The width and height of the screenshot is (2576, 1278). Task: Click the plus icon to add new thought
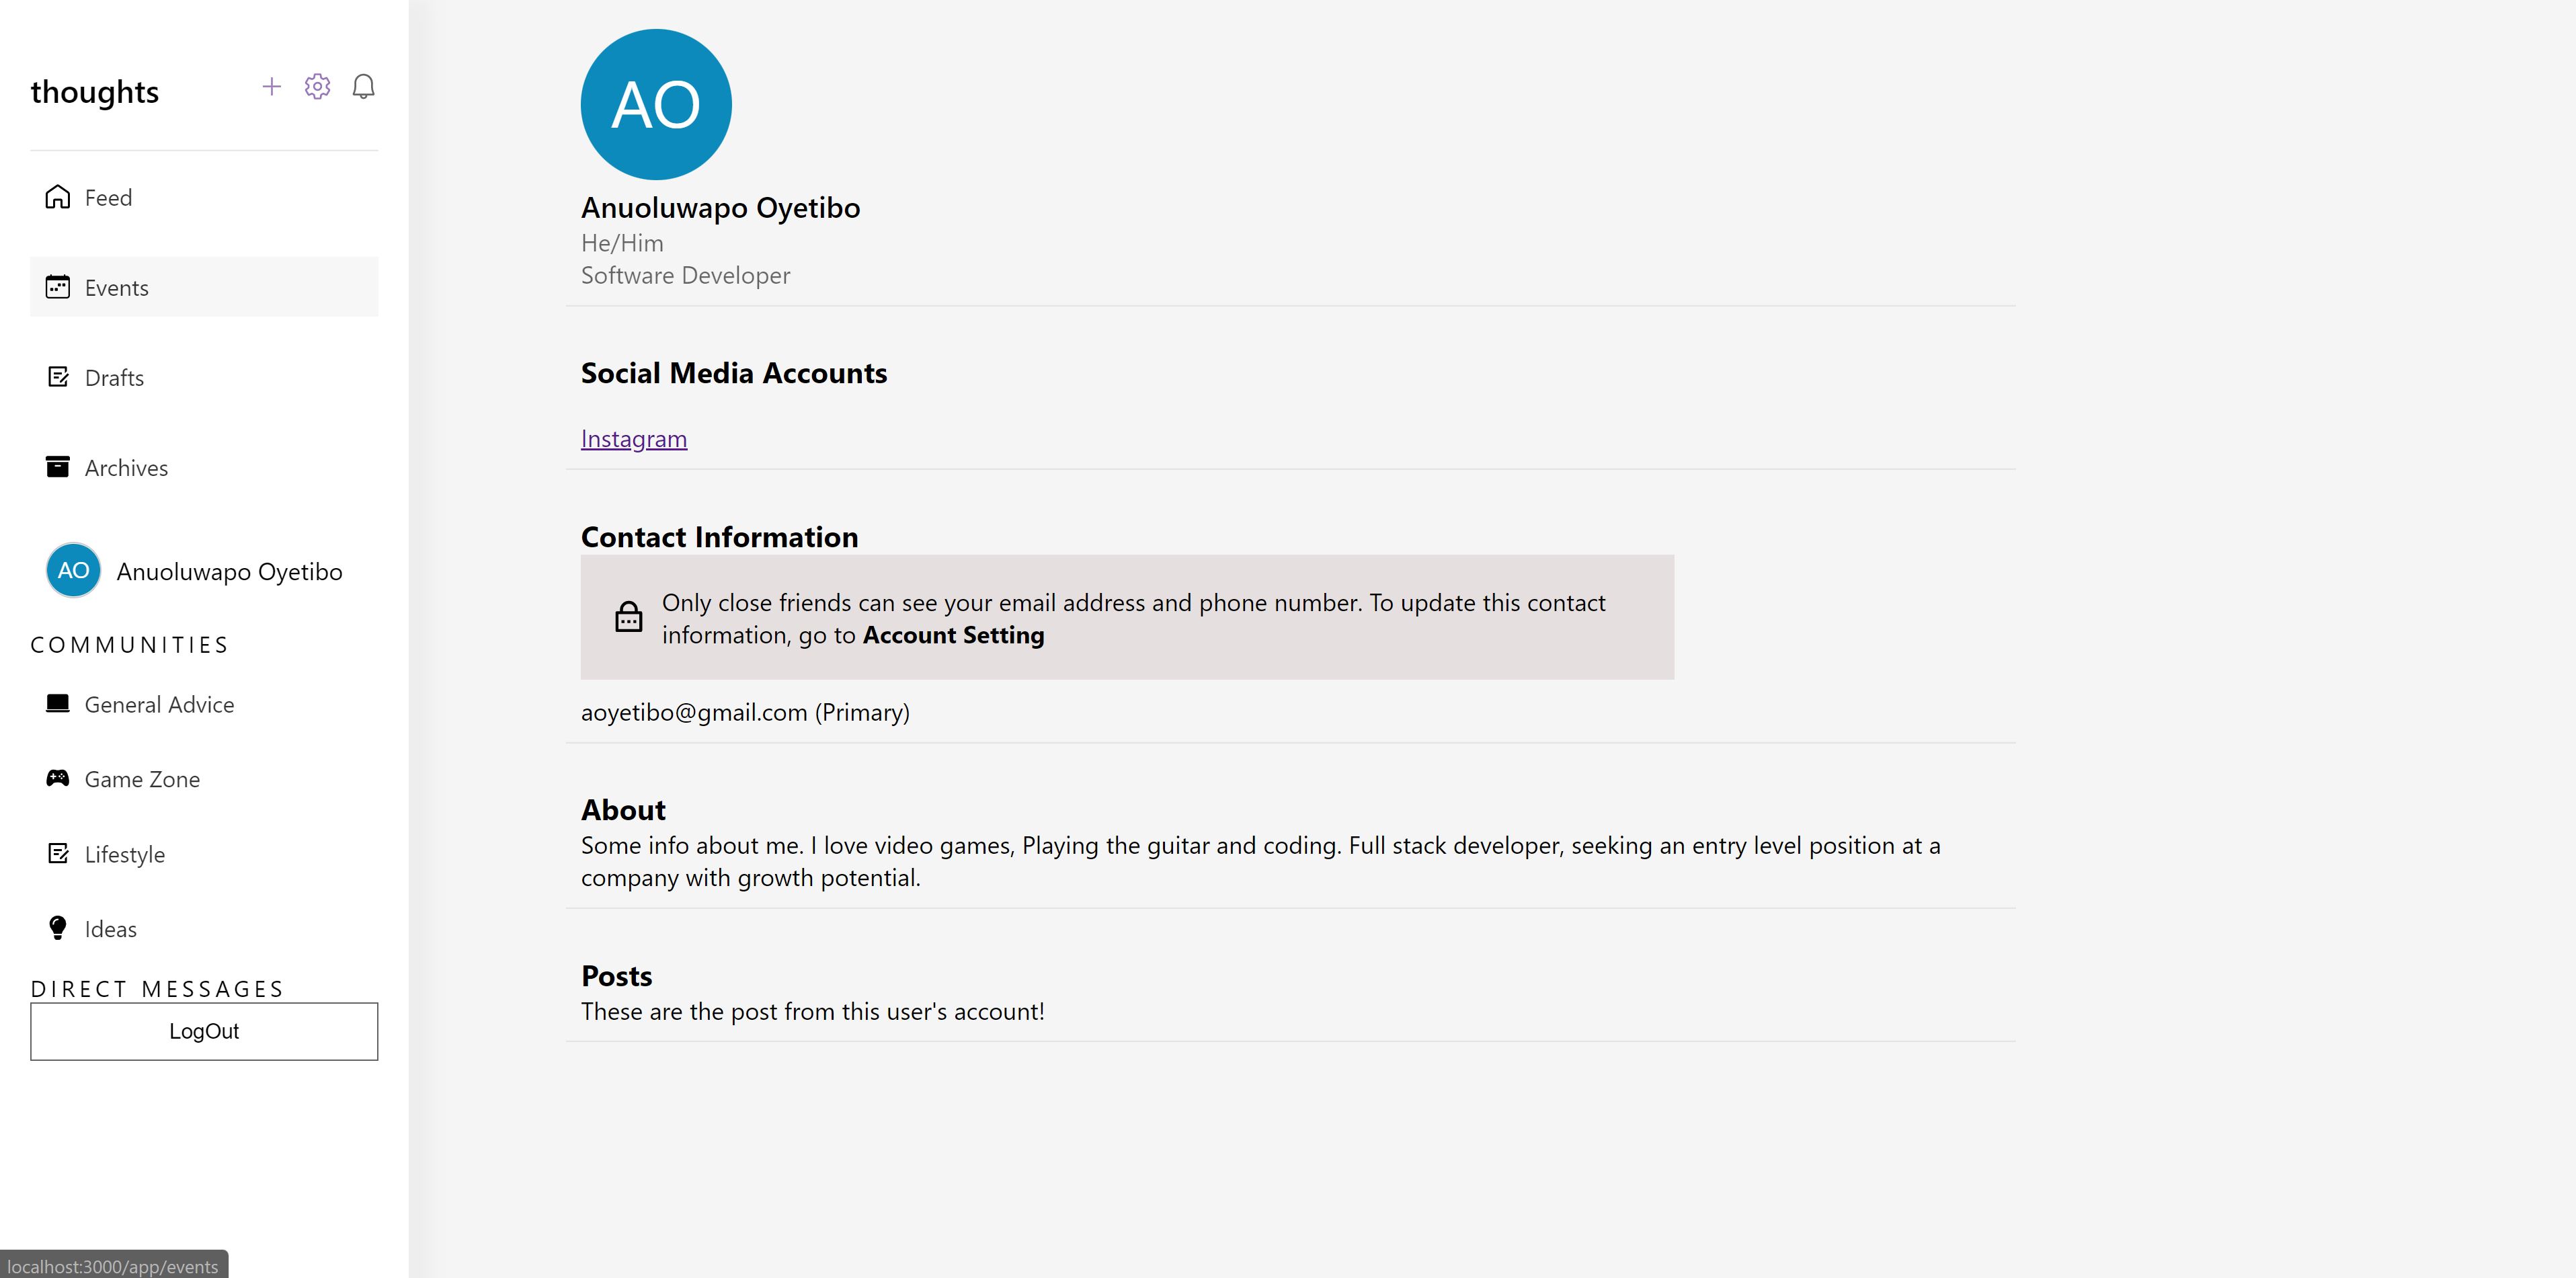(x=271, y=87)
